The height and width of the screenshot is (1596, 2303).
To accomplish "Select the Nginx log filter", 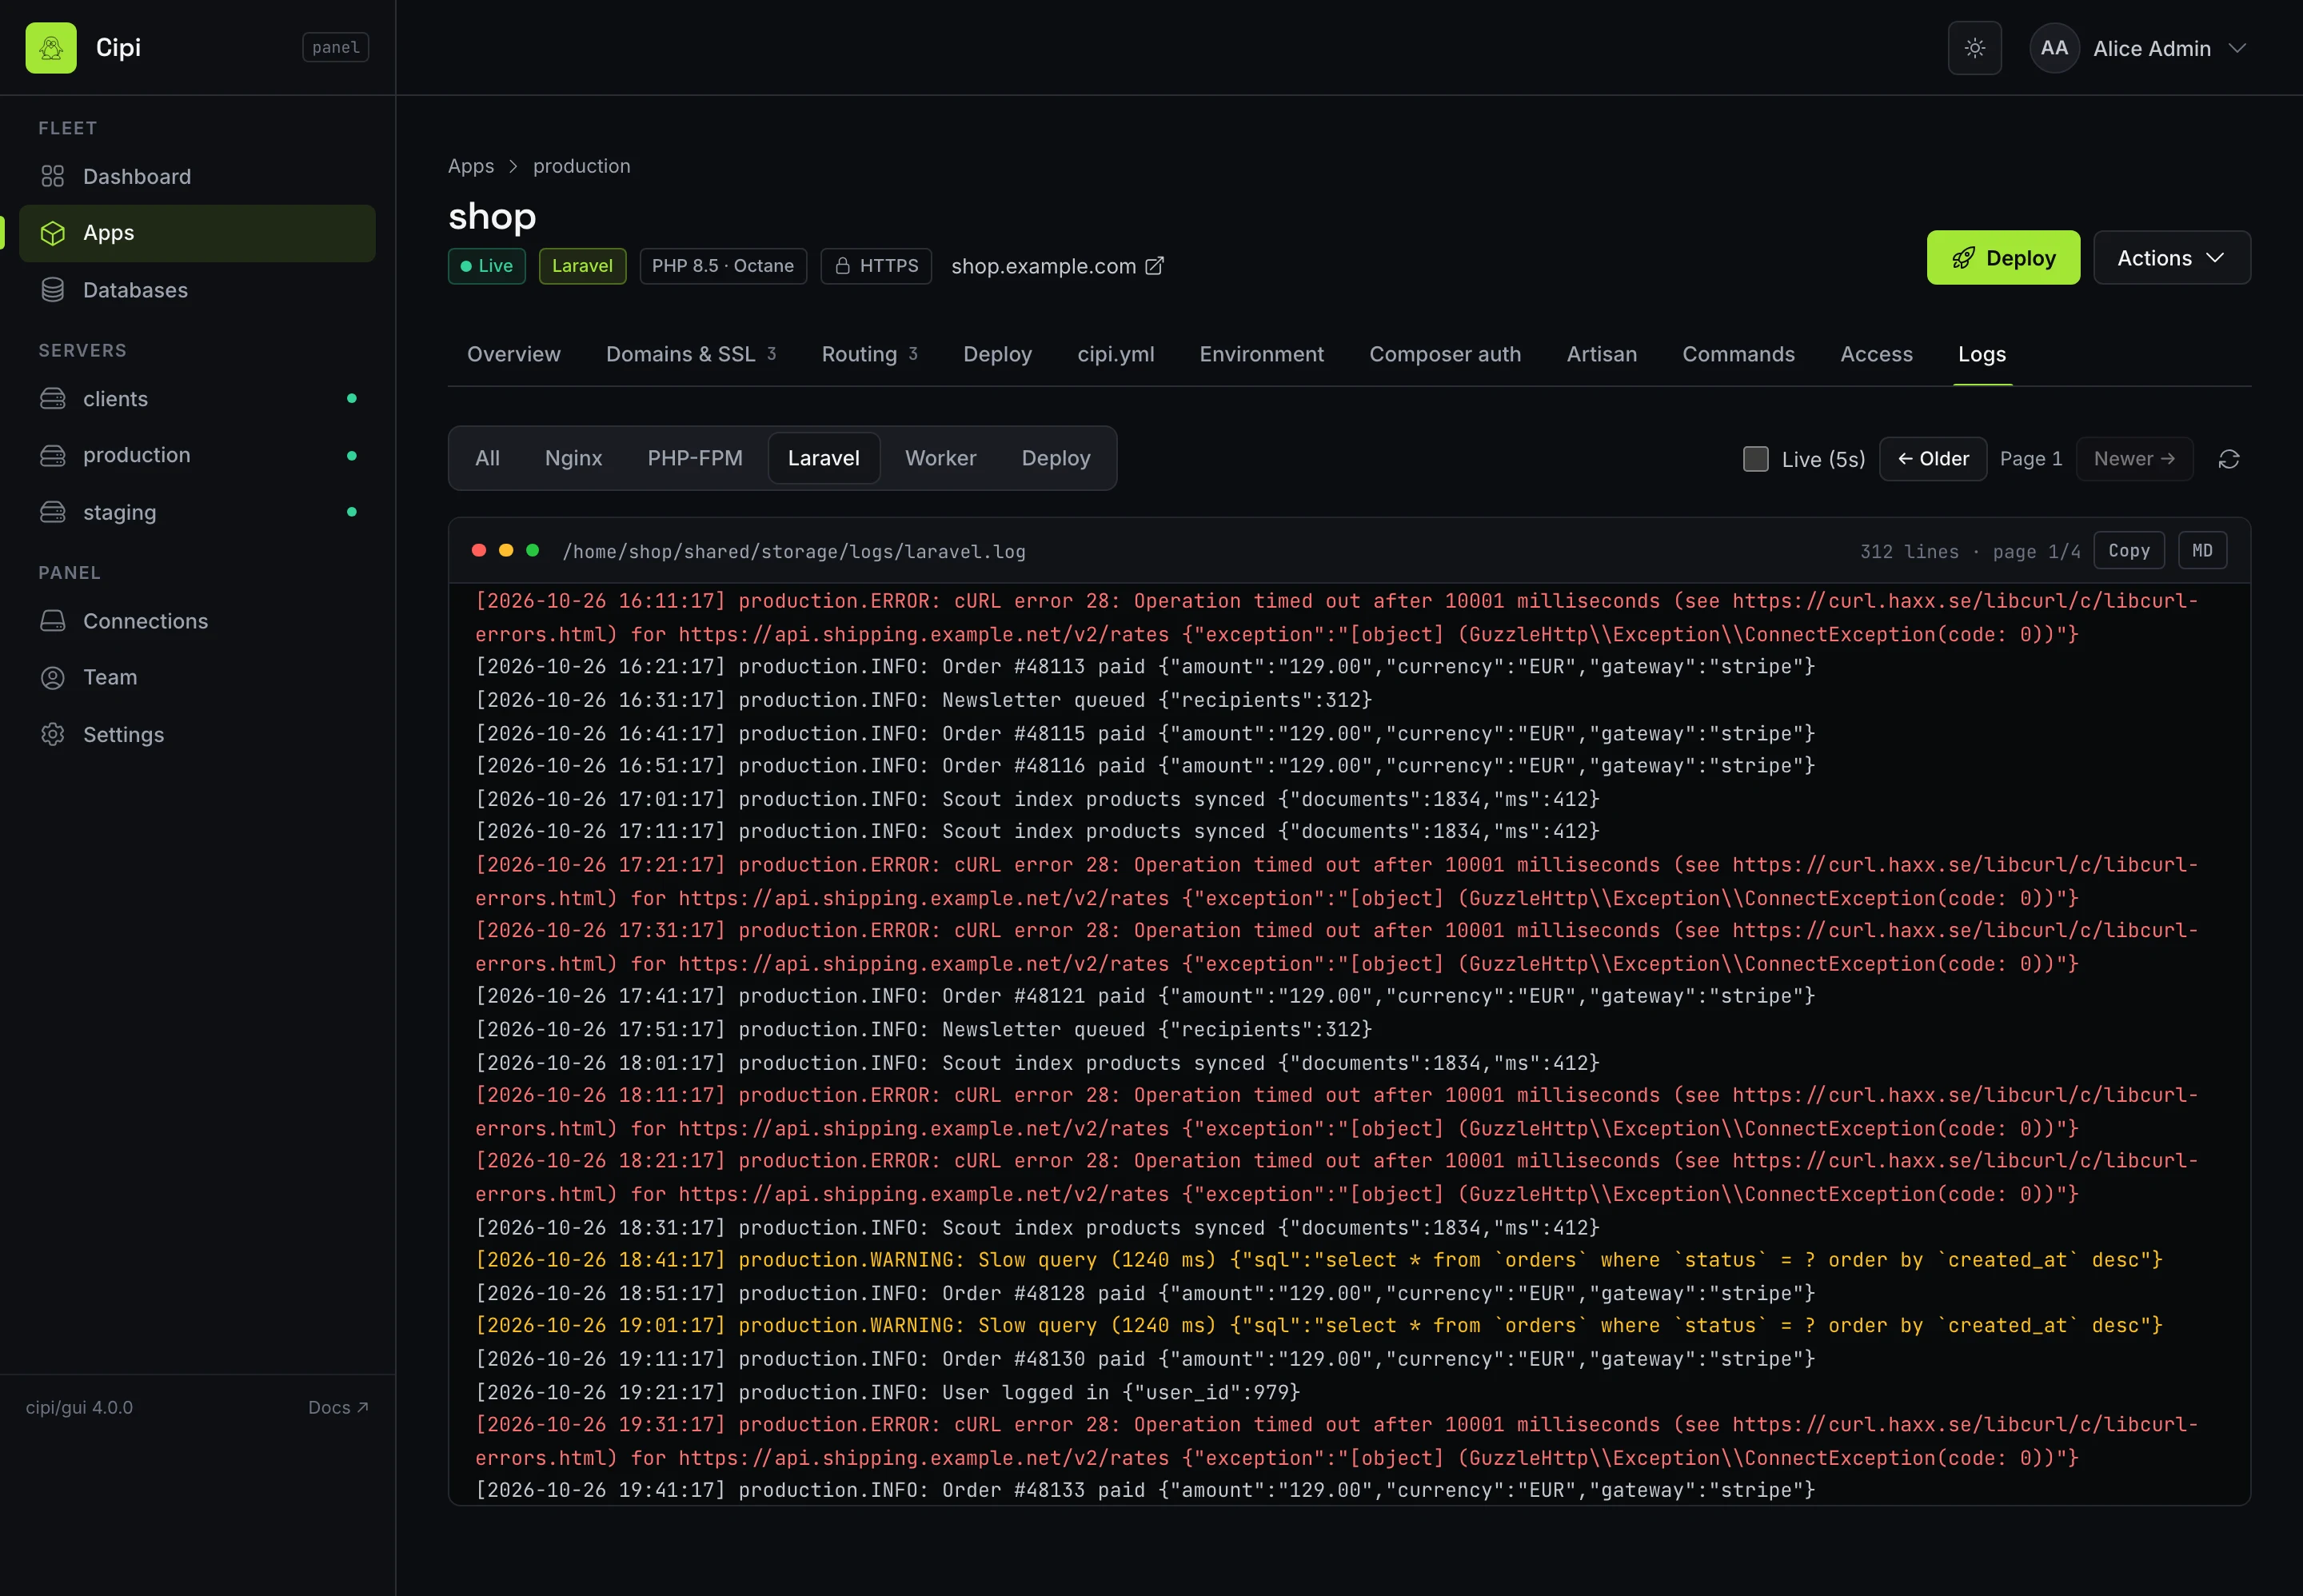I will pyautogui.click(x=573, y=458).
